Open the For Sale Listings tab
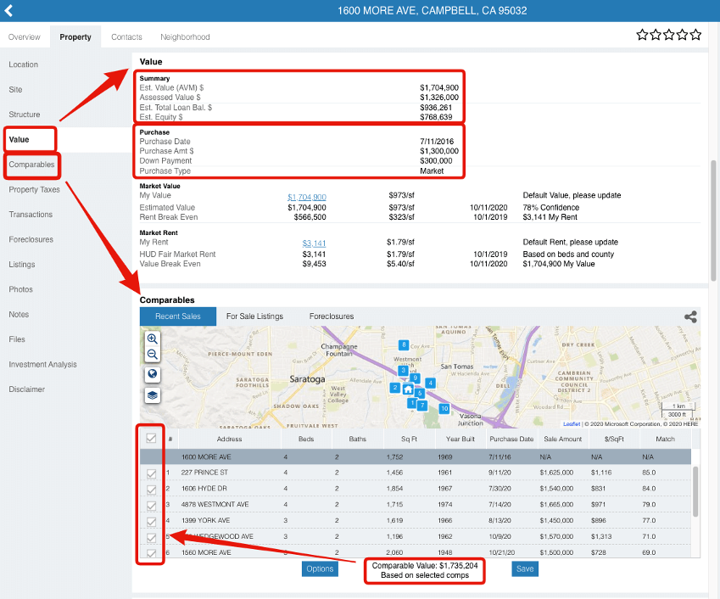 pyautogui.click(x=255, y=316)
